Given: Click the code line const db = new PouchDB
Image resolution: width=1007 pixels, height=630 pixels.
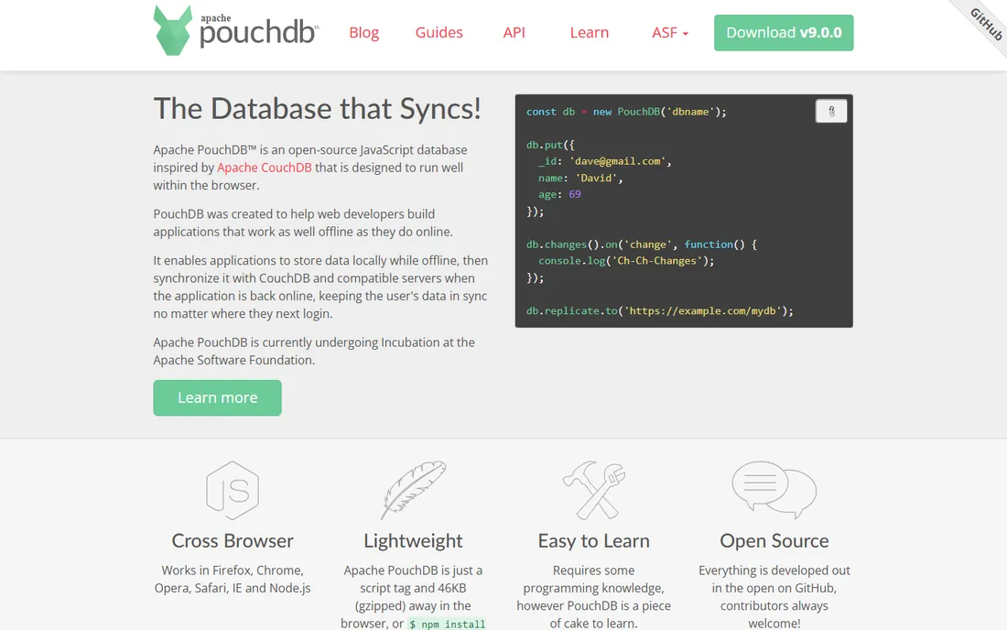Looking at the screenshot, I should pyautogui.click(x=626, y=112).
